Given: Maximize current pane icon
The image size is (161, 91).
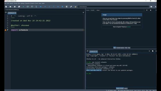Looking at the screenshot, I should click(x=67, y=7).
